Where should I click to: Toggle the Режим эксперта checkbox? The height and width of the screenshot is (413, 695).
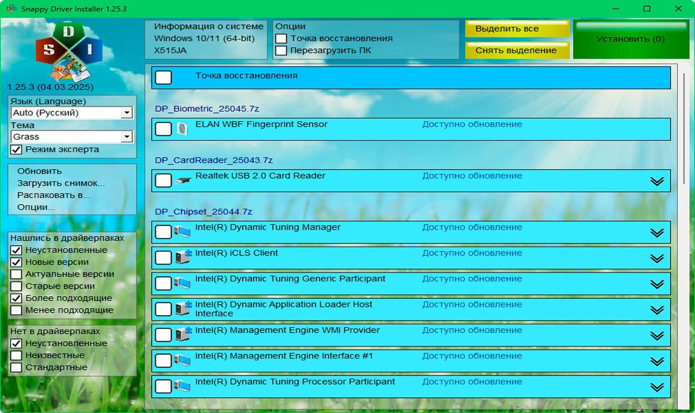tap(16, 149)
